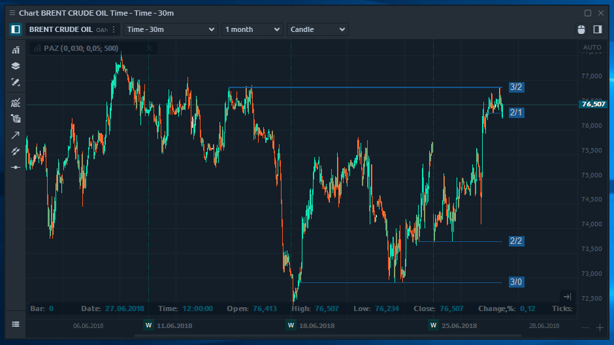
Task: Select the arrow line drawing tool
Action: [x=16, y=135]
